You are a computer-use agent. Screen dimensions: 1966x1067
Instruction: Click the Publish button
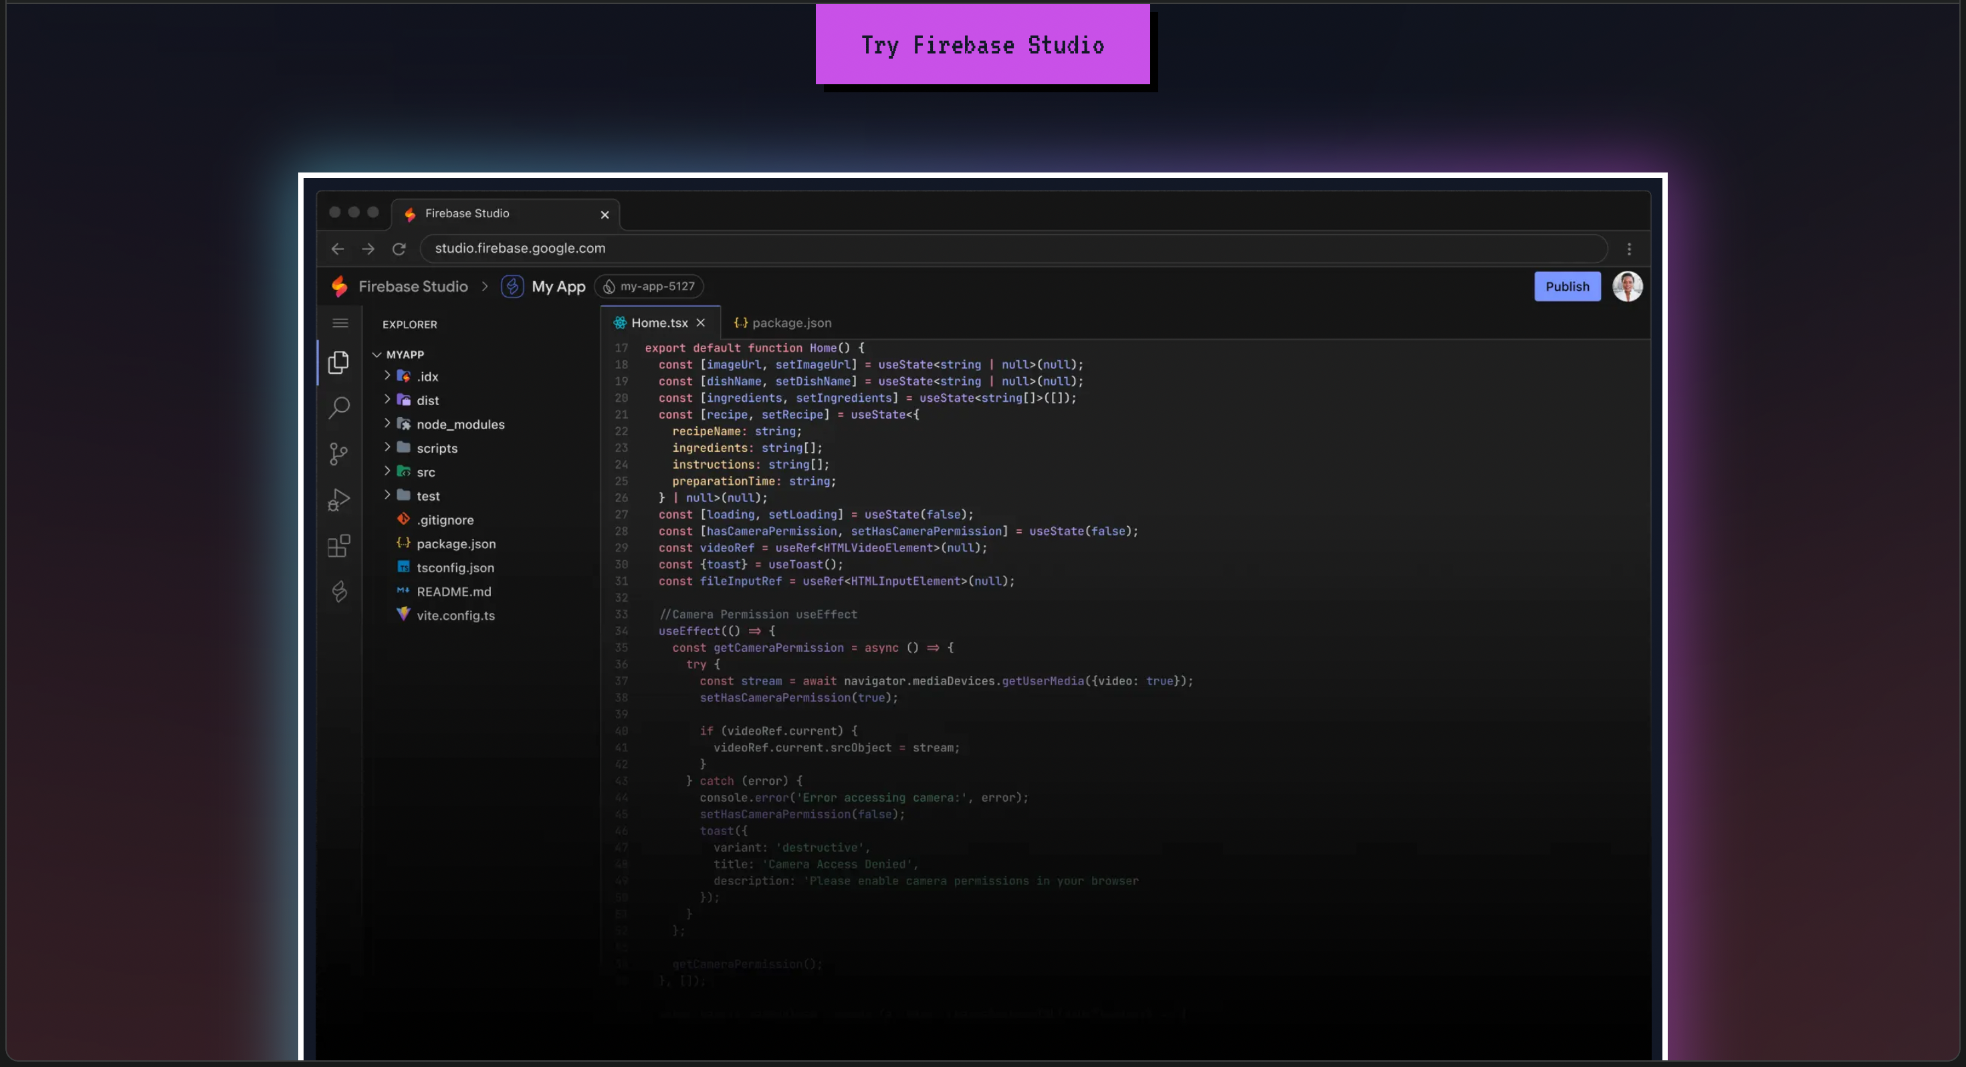[x=1567, y=287]
